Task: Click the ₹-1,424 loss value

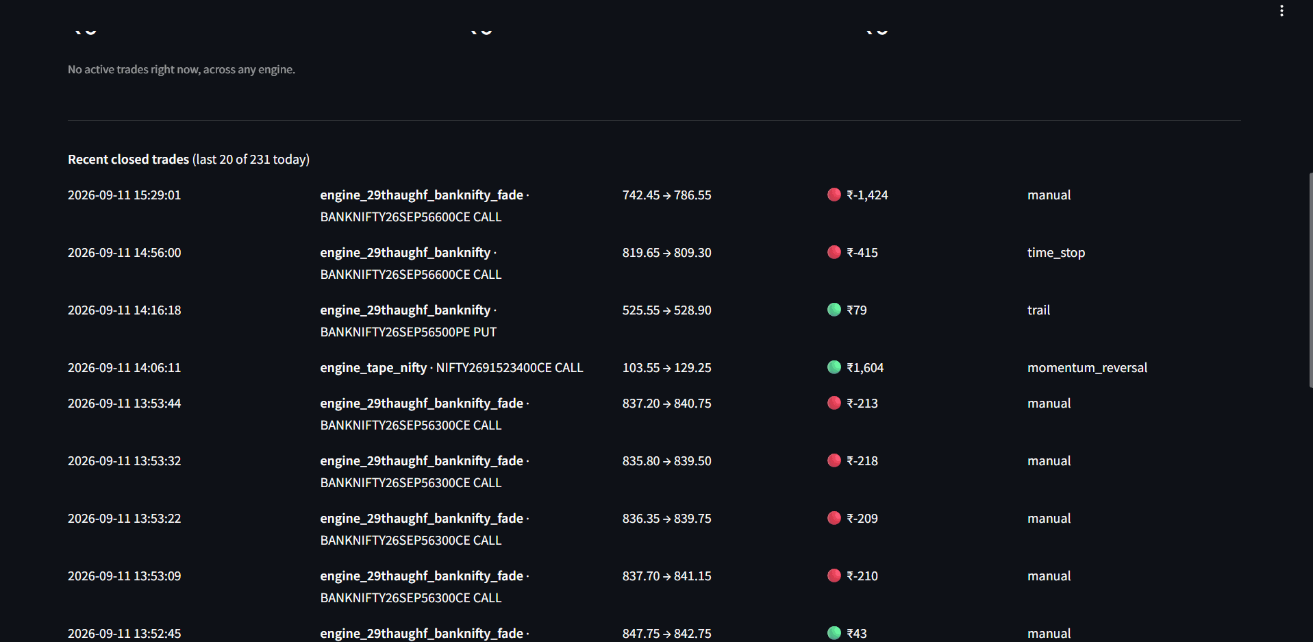Action: [x=867, y=195]
